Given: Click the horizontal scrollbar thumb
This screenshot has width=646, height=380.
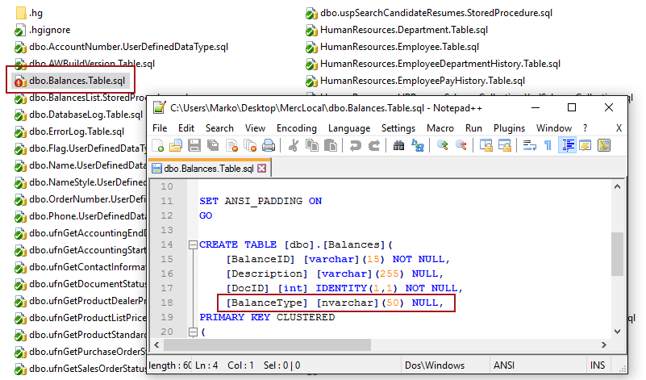Looking at the screenshot, I should [267, 345].
